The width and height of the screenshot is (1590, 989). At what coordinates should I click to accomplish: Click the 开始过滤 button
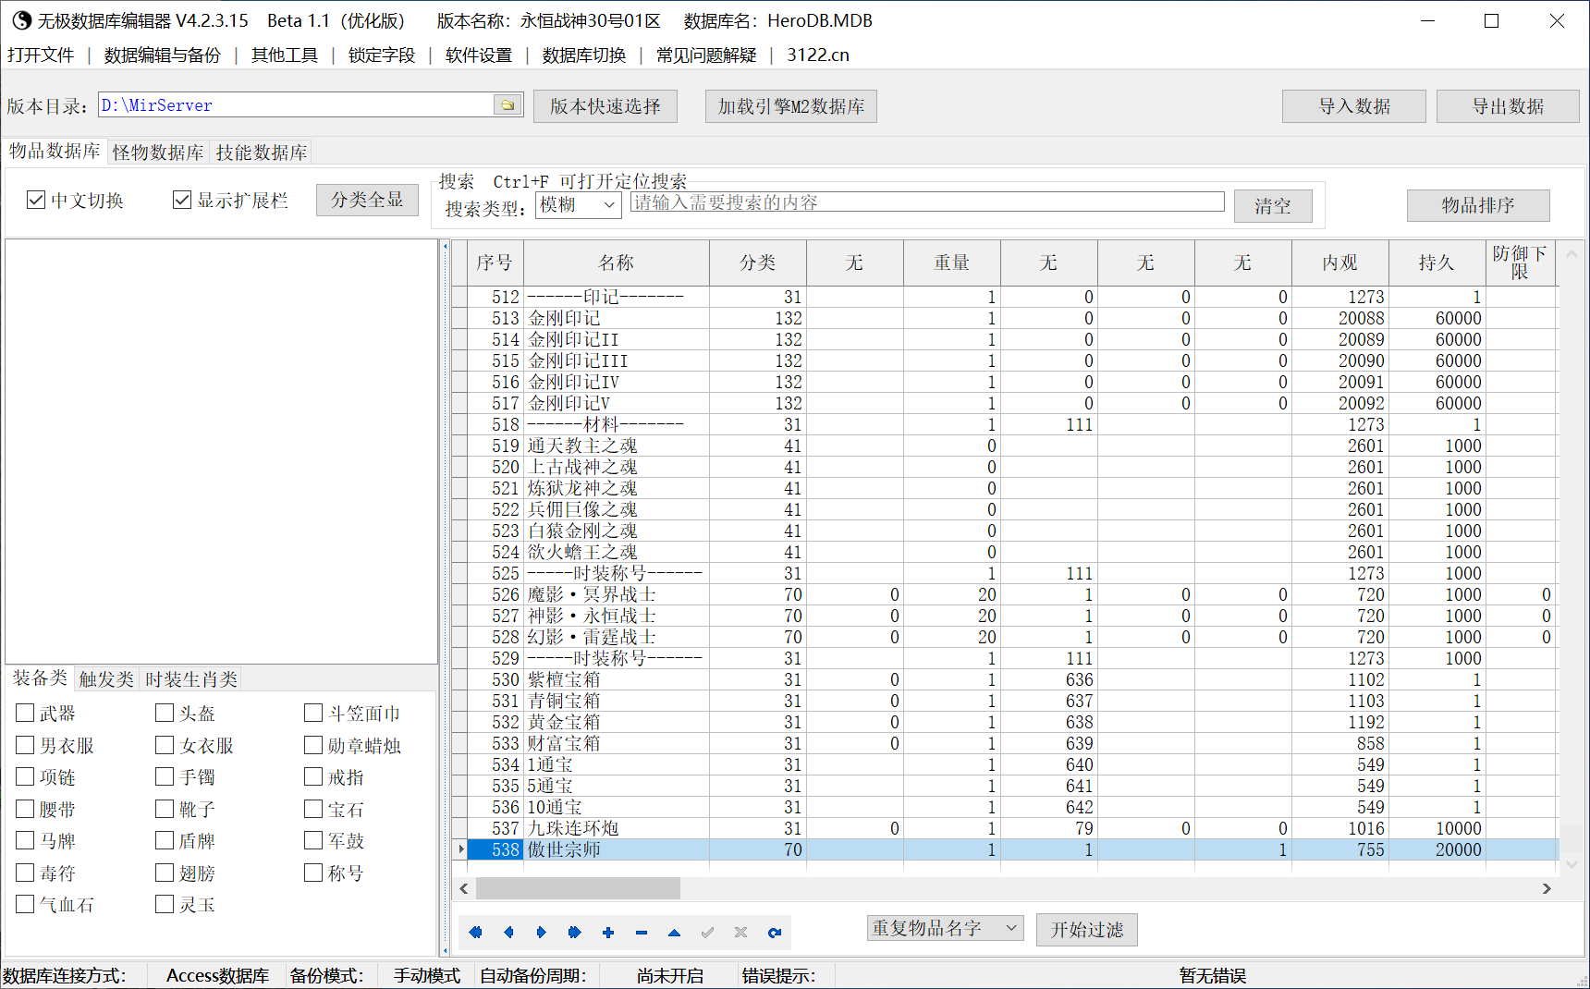tap(1087, 929)
